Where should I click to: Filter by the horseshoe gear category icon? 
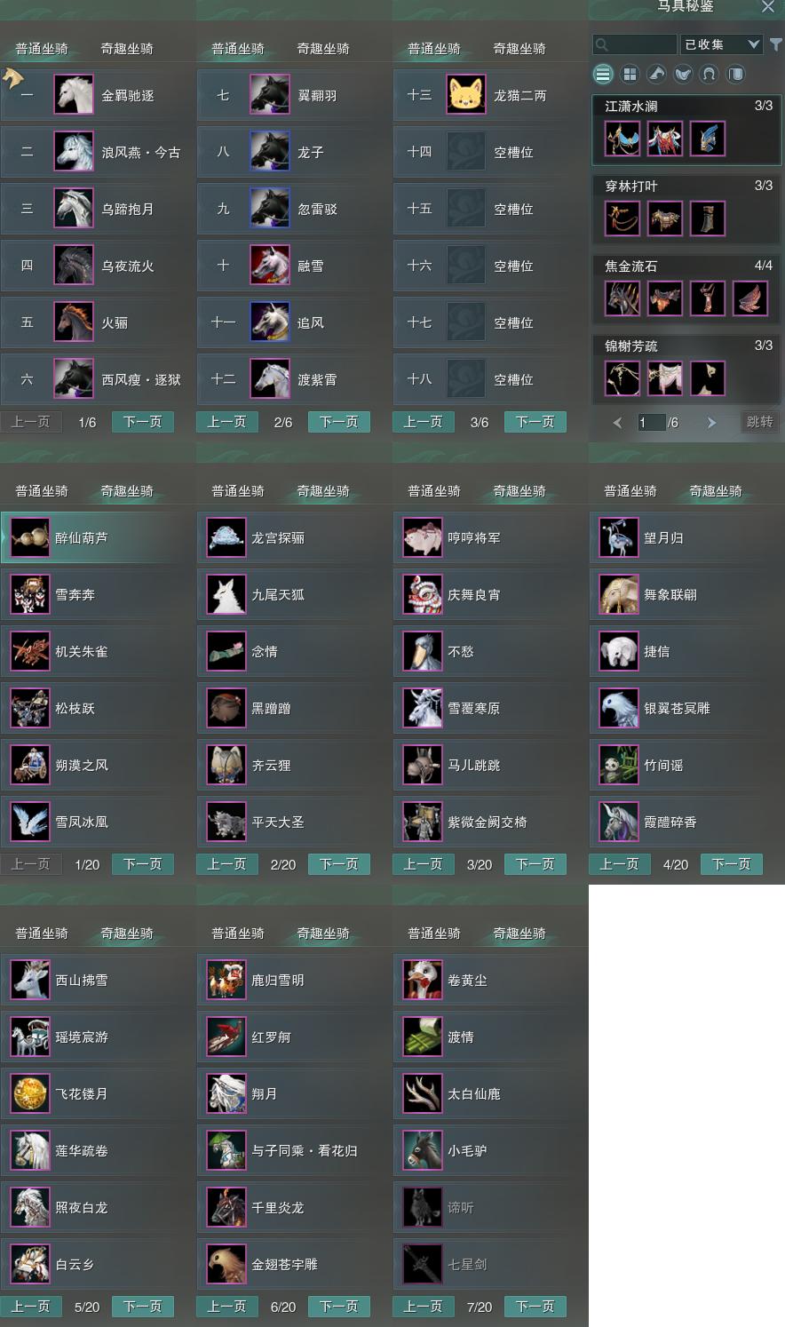[x=709, y=74]
